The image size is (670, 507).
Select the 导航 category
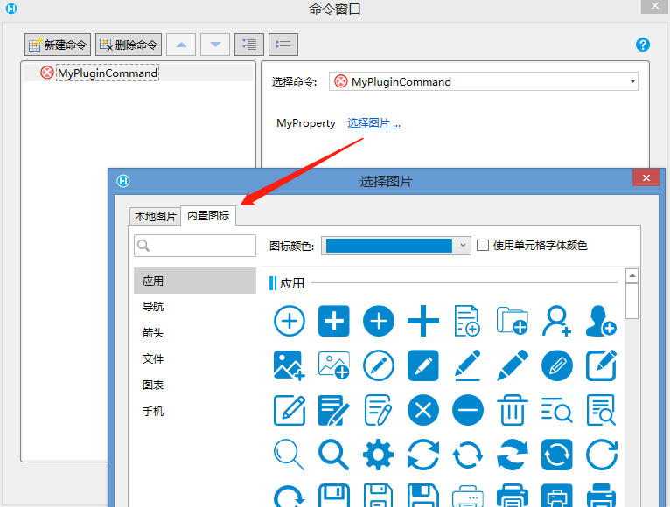pyautogui.click(x=153, y=306)
